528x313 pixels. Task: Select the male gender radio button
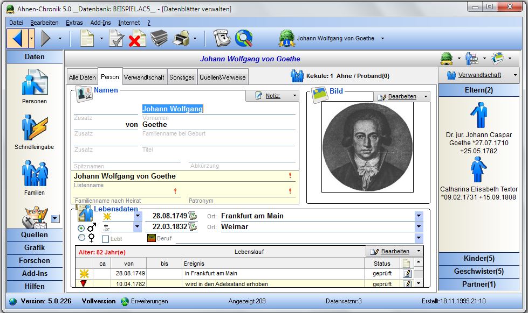tap(81, 228)
